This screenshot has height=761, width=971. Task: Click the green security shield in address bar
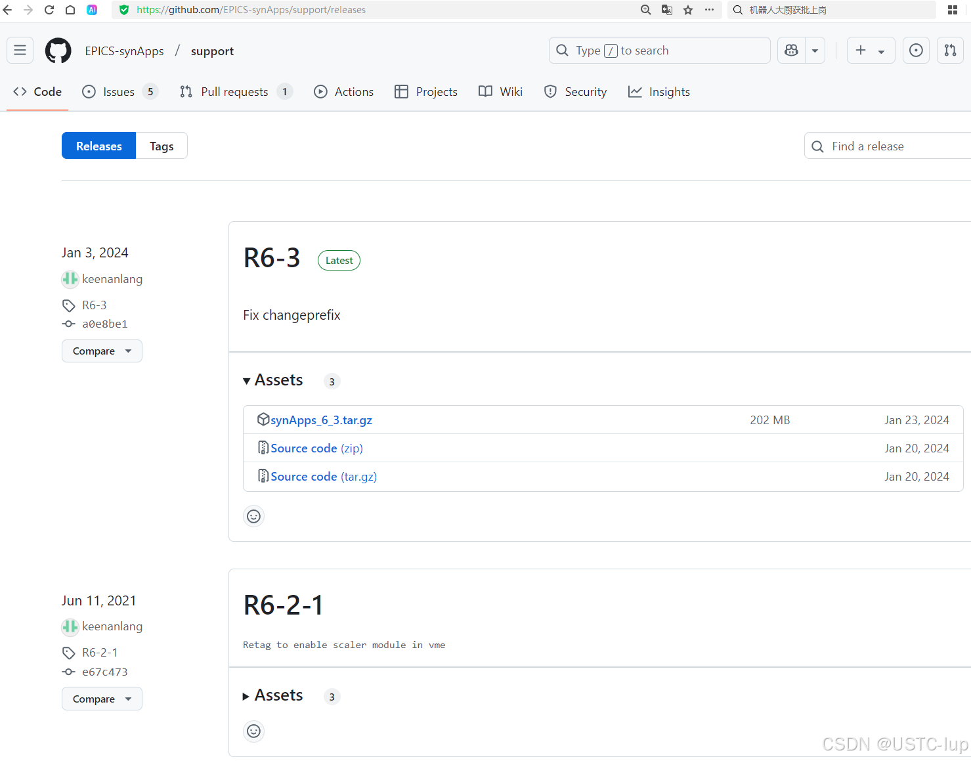pyautogui.click(x=124, y=10)
